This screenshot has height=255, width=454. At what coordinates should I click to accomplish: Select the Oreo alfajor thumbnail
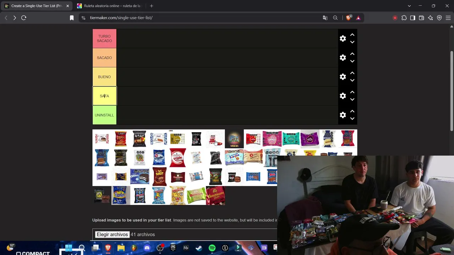[x=139, y=176]
